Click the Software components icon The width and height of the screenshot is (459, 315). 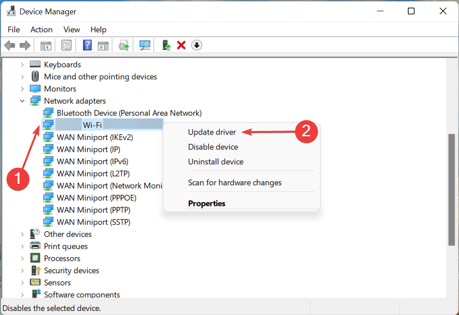36,293
